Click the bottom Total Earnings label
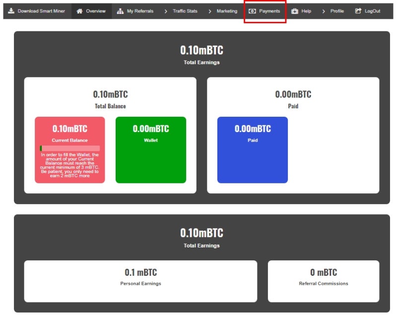397x319 pixels. [x=202, y=245]
